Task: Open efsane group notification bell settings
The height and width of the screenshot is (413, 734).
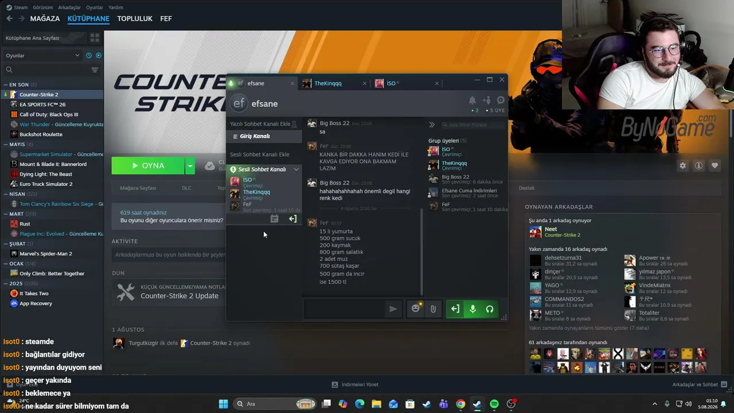Action: point(473,100)
